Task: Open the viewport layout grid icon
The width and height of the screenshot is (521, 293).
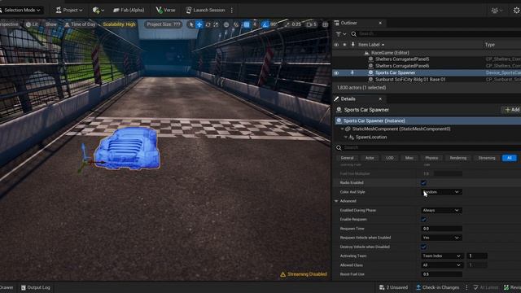Action: (326, 24)
